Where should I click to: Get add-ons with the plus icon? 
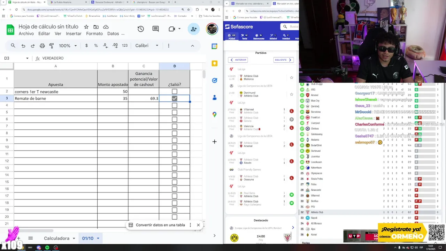coord(215,142)
